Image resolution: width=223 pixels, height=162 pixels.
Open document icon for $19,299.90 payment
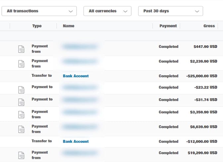coord(21,155)
